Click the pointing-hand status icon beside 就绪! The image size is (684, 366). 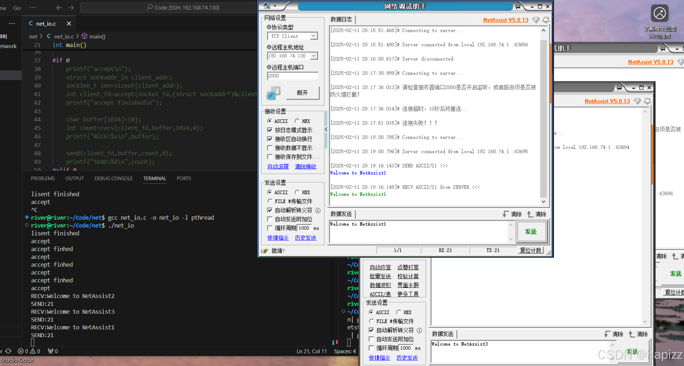pyautogui.click(x=265, y=251)
